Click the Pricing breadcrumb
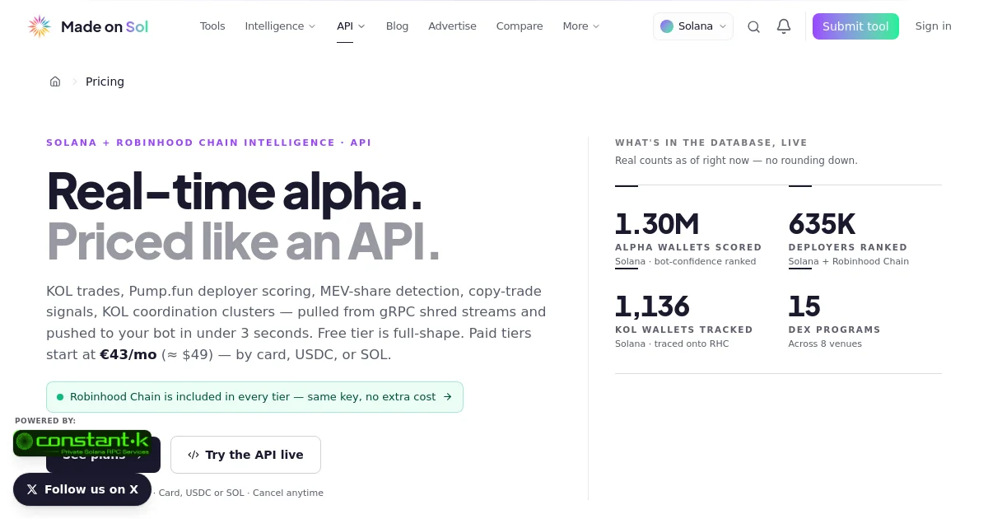Image resolution: width=988 pixels, height=519 pixels. (x=105, y=82)
